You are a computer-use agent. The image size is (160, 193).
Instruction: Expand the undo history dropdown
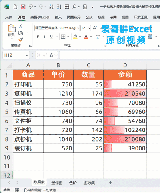pyautogui.click(x=35, y=7)
